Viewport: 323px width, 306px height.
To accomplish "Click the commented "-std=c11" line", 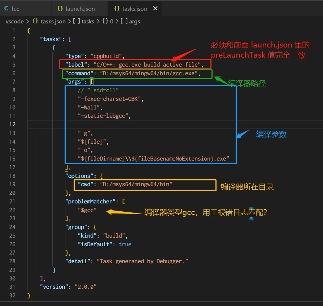I will pos(98,90).
